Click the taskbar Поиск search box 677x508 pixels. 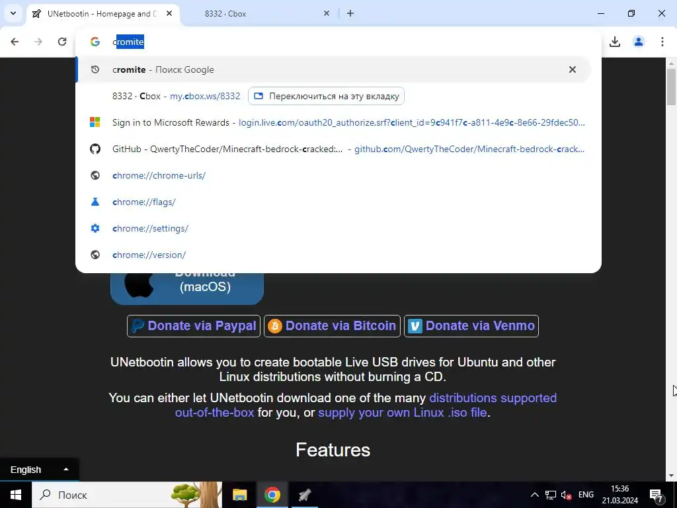click(x=126, y=495)
